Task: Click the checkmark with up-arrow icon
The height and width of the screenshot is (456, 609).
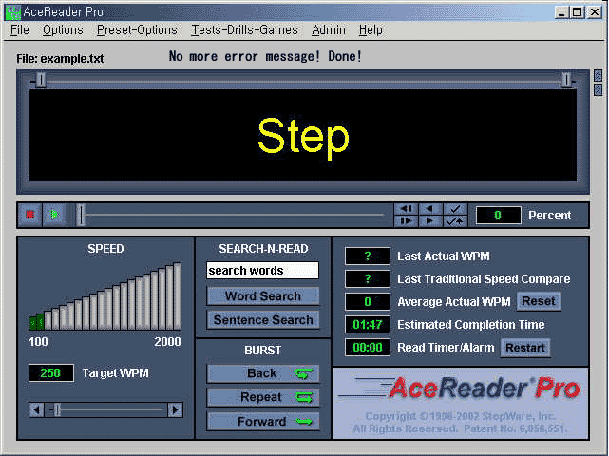Action: pyautogui.click(x=455, y=221)
